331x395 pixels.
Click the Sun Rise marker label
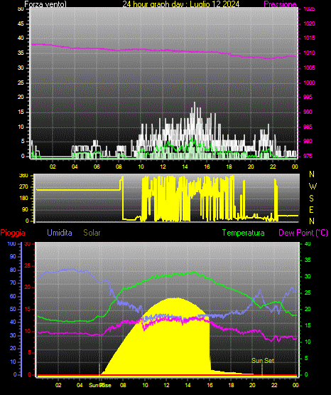coord(99,385)
